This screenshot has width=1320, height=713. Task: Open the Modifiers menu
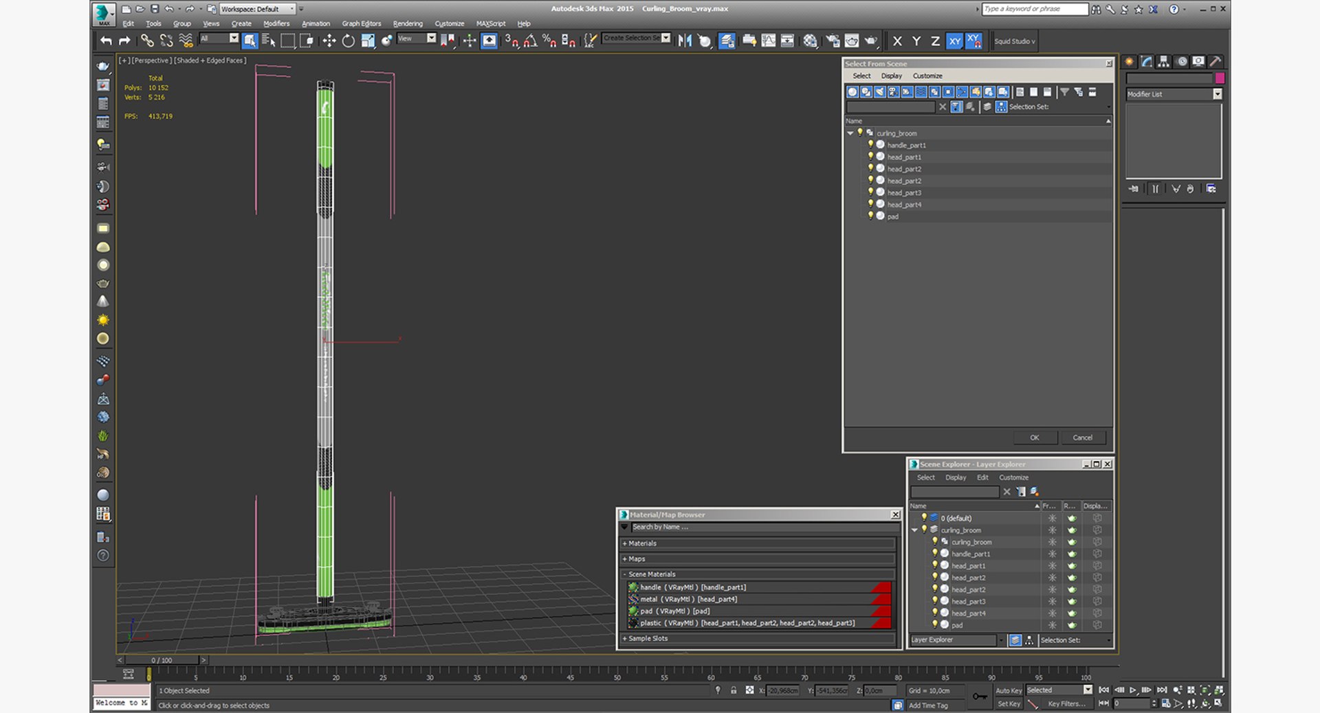(276, 23)
